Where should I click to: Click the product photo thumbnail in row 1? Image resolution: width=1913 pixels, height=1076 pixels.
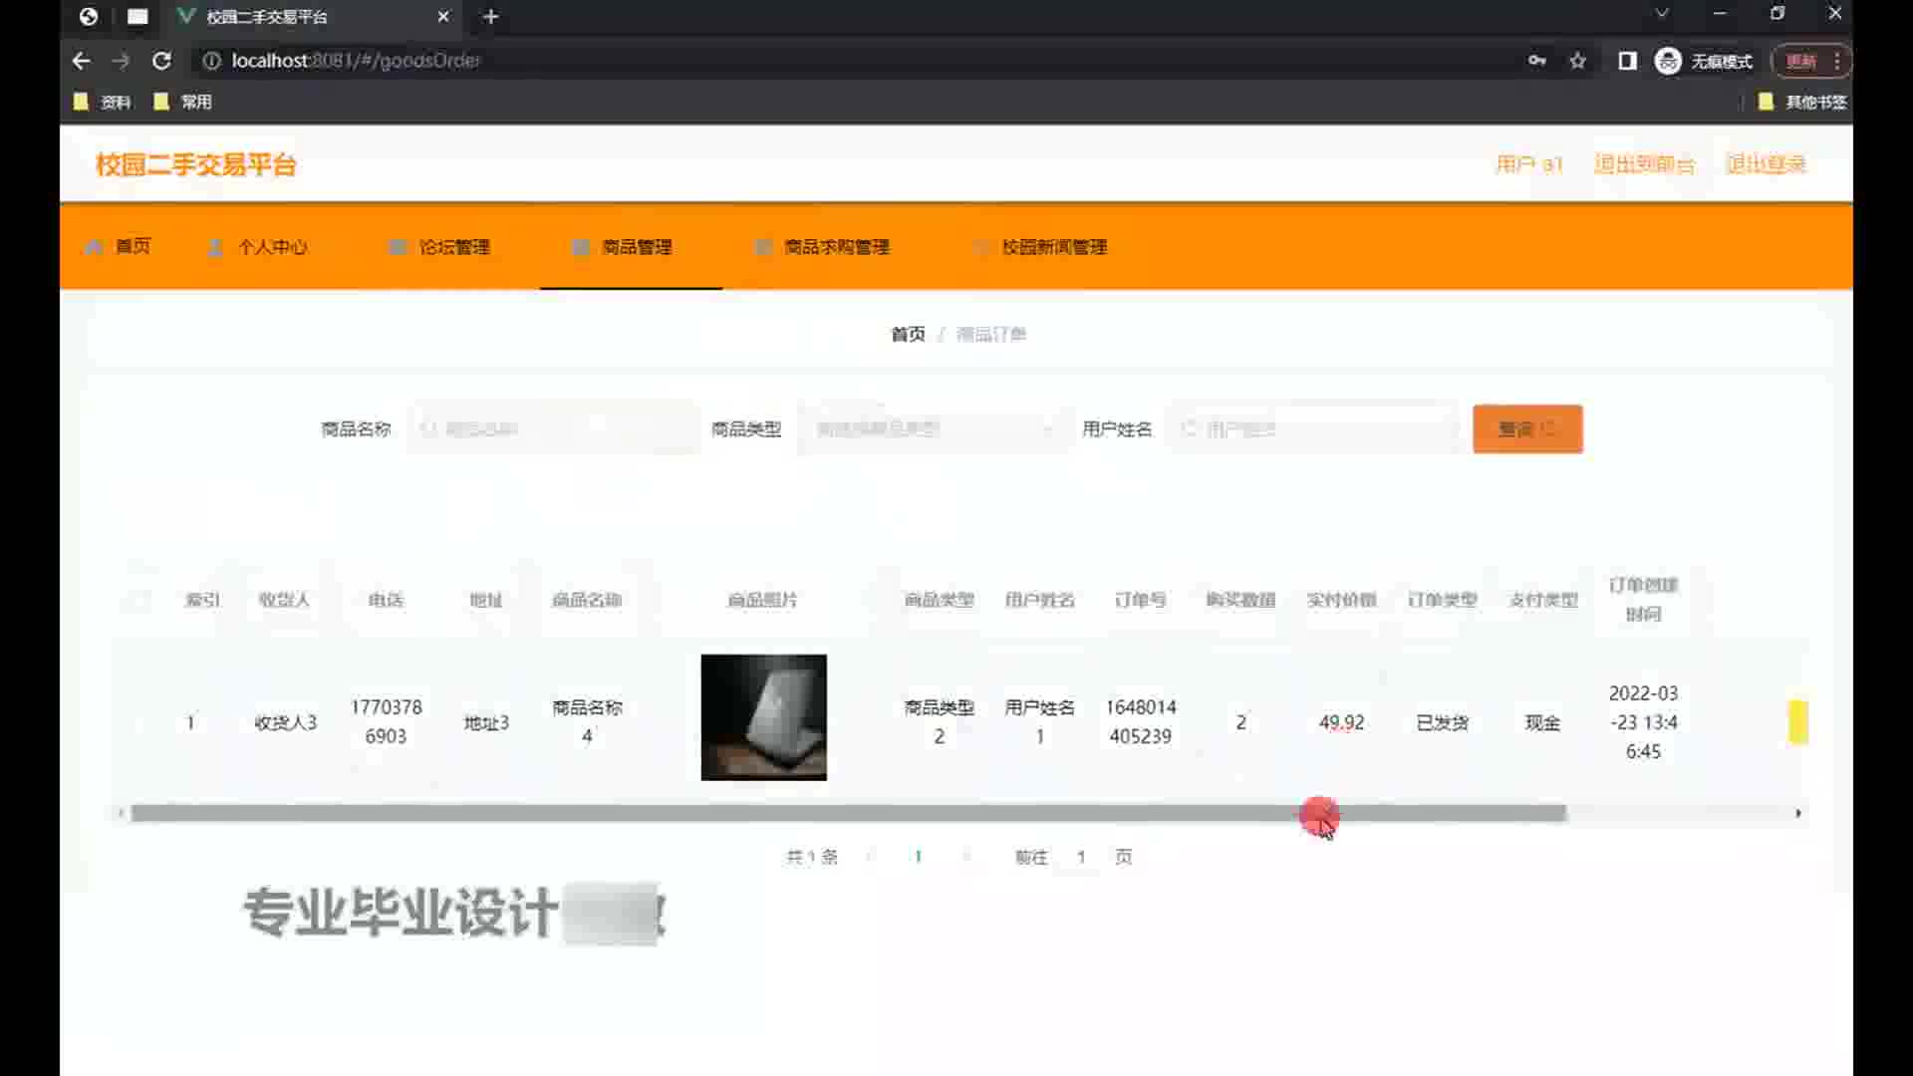[763, 717]
